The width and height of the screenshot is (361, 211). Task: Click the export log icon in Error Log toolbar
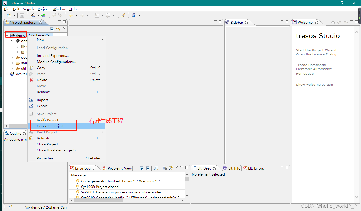[x=156, y=168]
